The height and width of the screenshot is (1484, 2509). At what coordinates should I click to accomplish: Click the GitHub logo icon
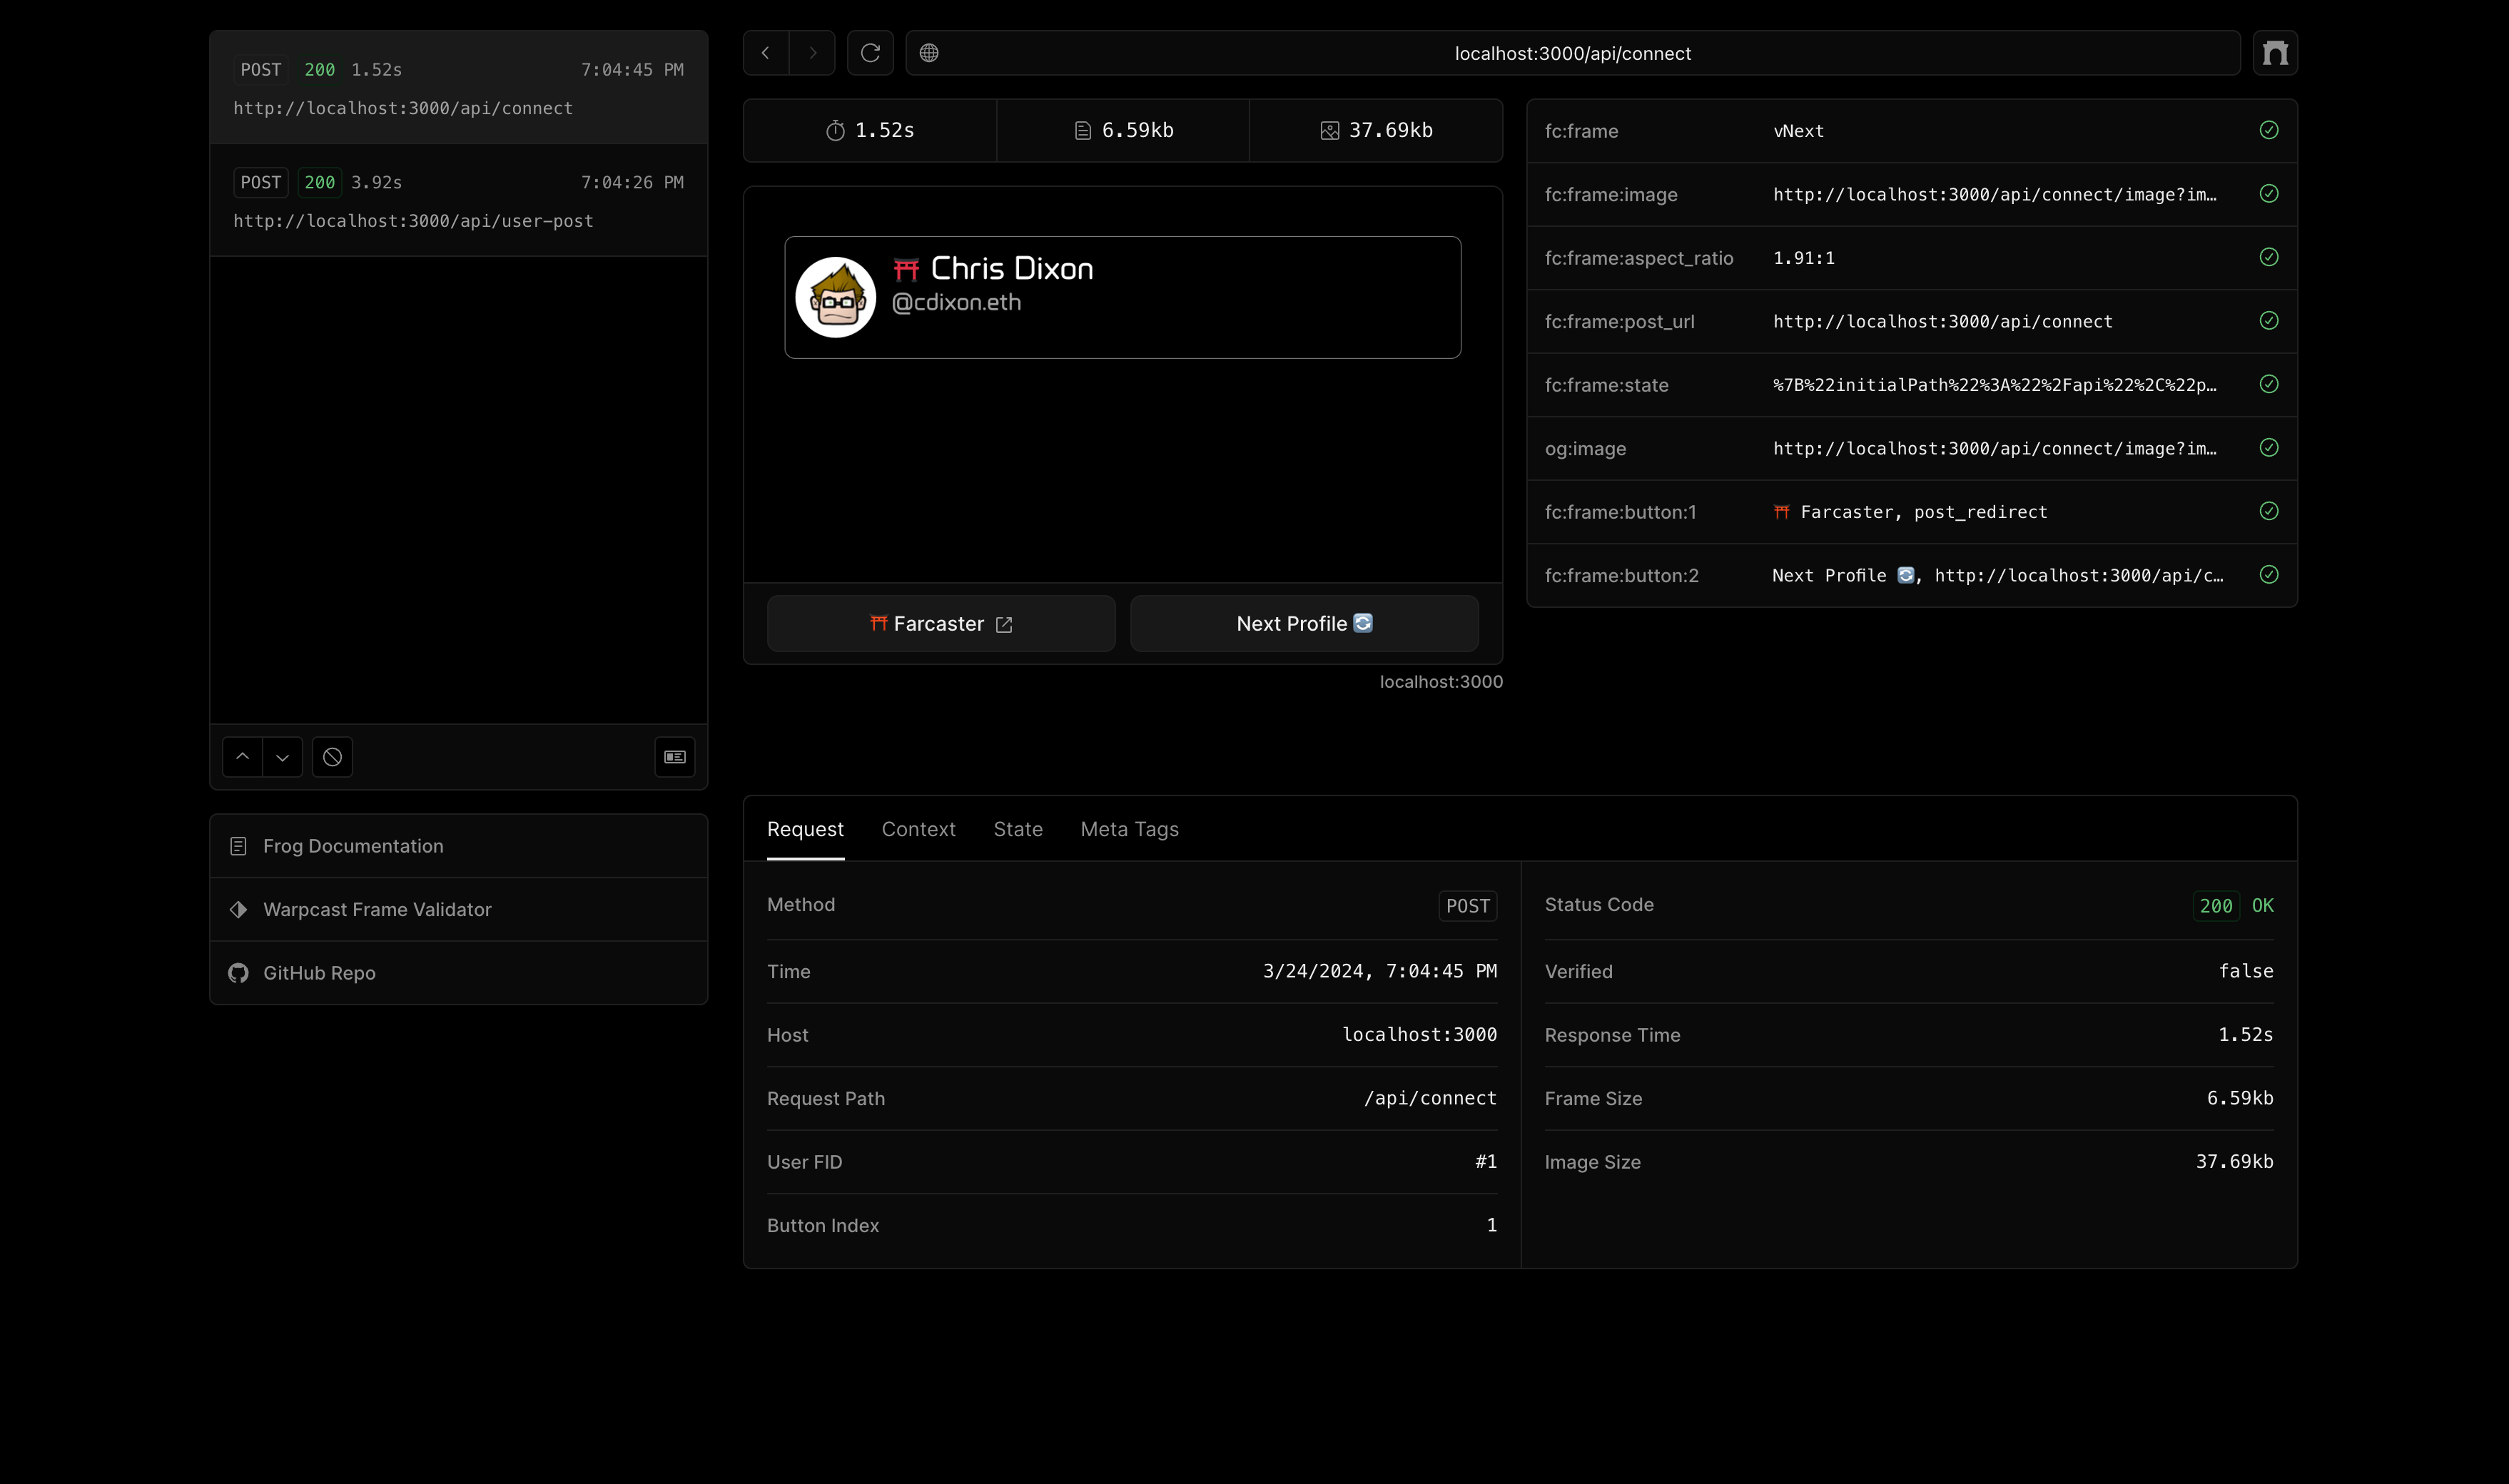click(x=238, y=973)
